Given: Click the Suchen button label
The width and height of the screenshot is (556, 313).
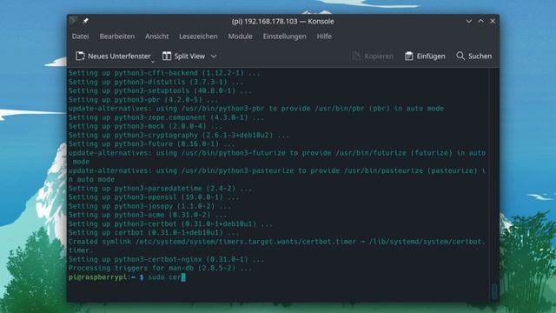Looking at the screenshot, I should [480, 56].
